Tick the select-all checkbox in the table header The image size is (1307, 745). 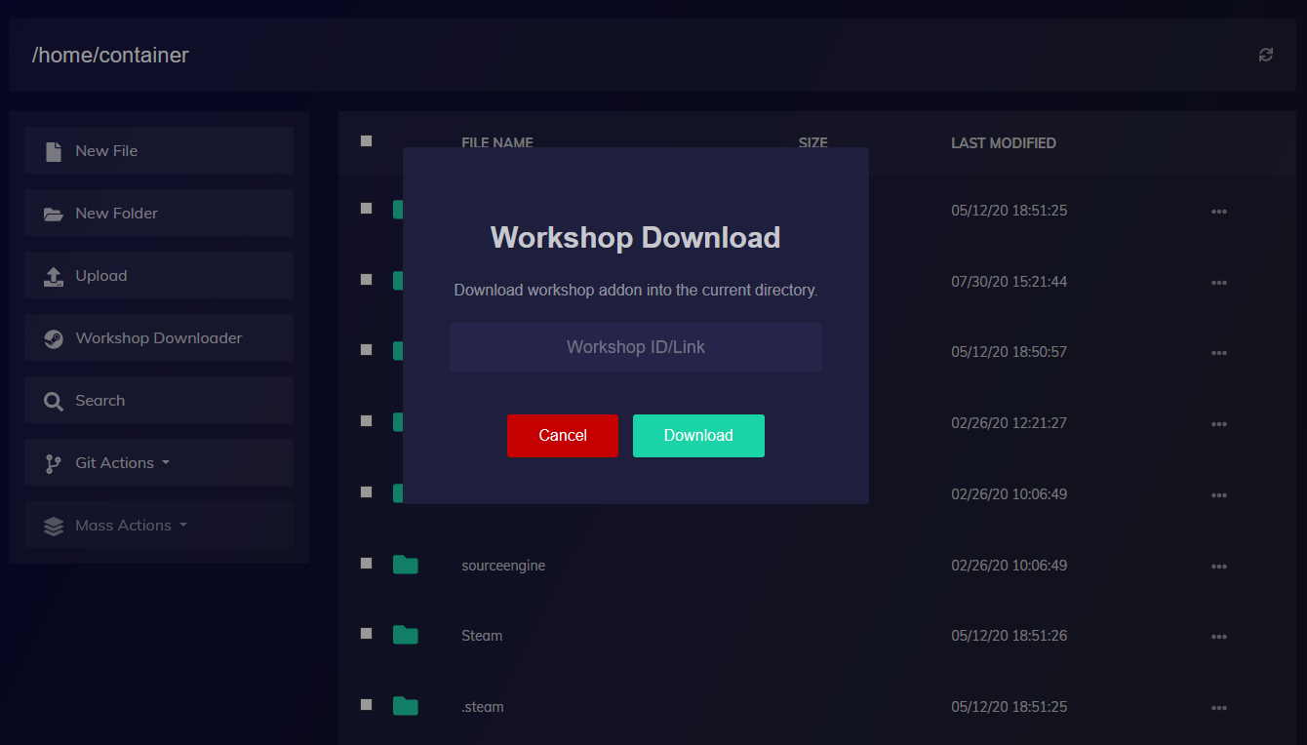click(x=367, y=141)
